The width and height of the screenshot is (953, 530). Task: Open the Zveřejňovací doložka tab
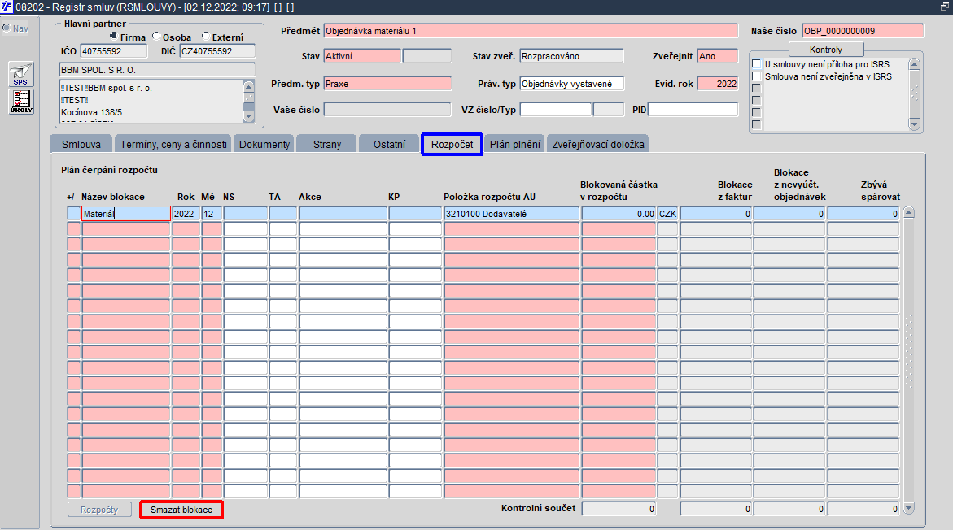[598, 144]
